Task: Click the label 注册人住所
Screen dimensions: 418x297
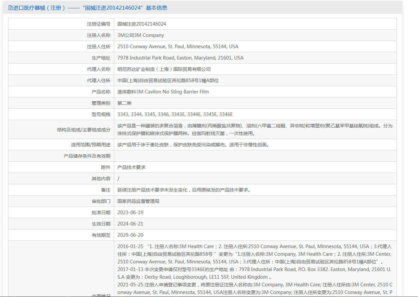Action: (99, 47)
